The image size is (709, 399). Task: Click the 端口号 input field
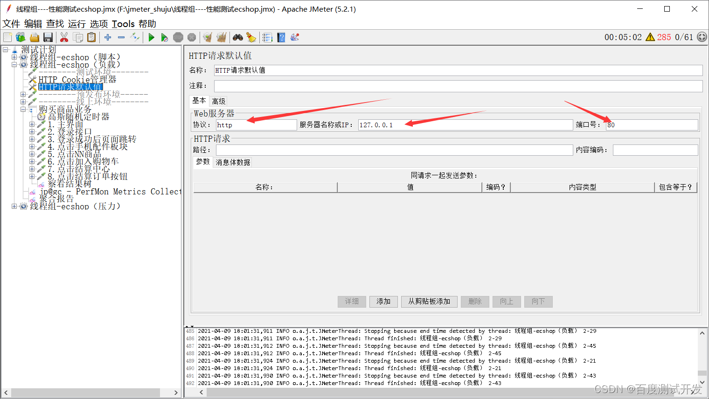(x=652, y=125)
